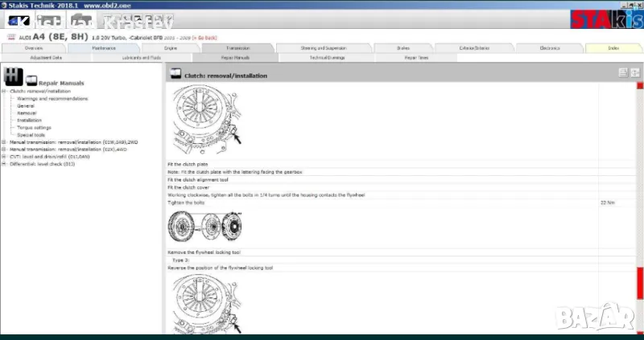Expand CVT: level and drain/refill node

pyautogui.click(x=4, y=156)
